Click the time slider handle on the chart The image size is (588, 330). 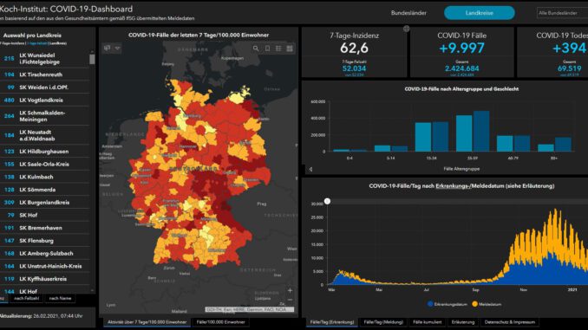click(327, 201)
